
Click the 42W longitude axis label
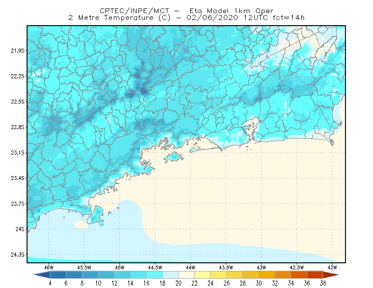click(x=332, y=267)
